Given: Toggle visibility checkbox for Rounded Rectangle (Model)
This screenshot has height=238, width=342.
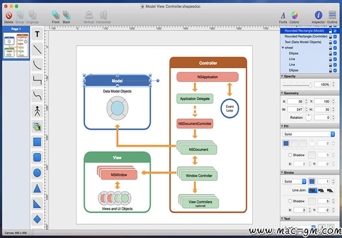Looking at the screenshot, I should pyautogui.click(x=335, y=31).
